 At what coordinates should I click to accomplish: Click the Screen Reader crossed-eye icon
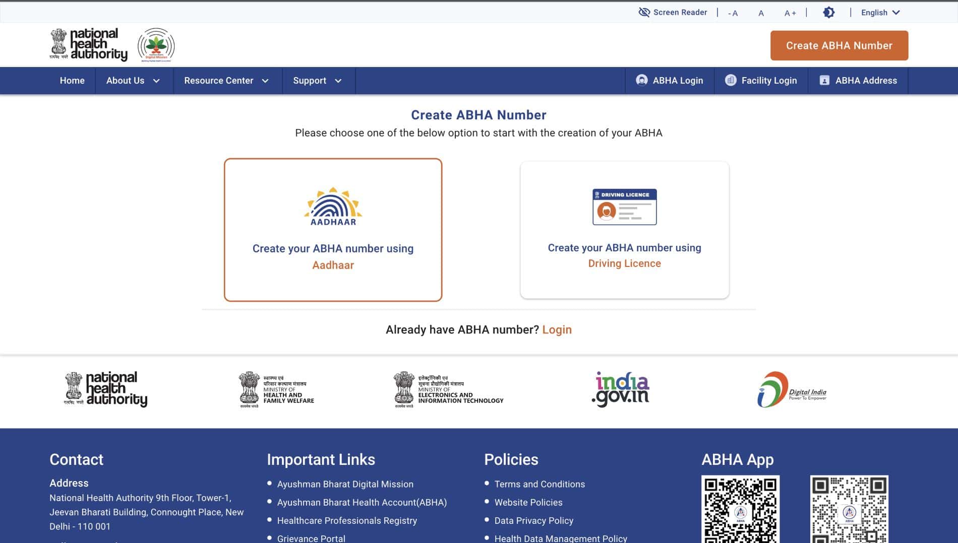pyautogui.click(x=644, y=12)
